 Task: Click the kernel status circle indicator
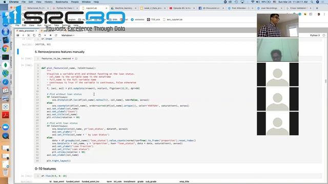(x=324, y=35)
